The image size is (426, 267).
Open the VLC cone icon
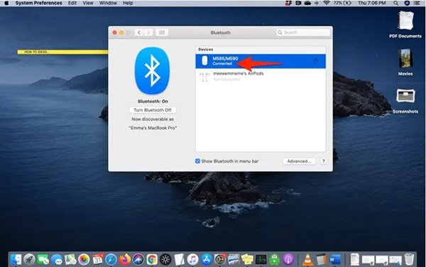click(x=308, y=259)
